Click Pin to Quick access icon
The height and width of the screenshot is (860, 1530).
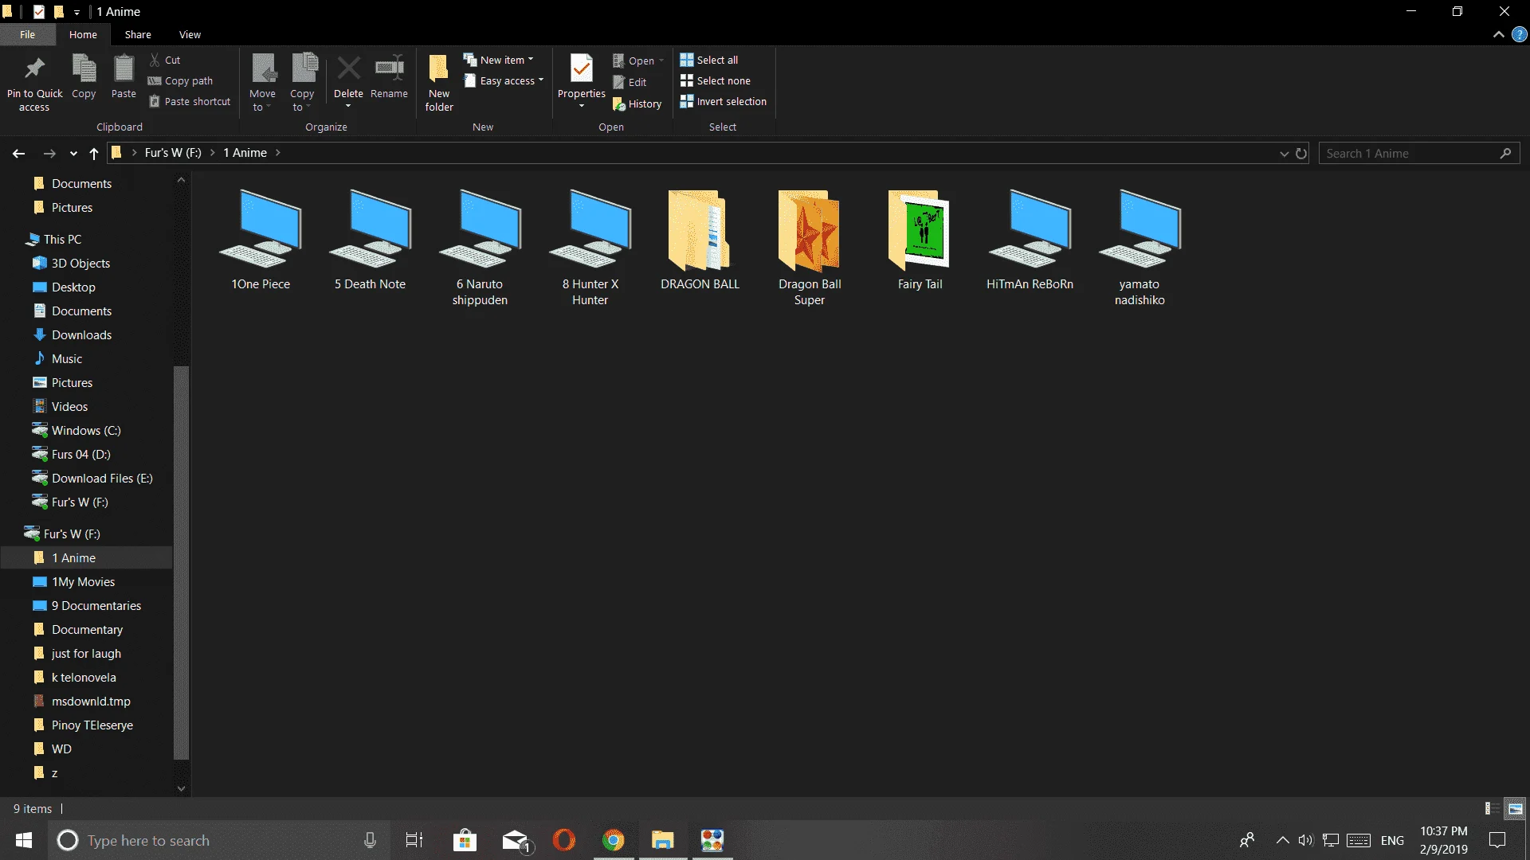[34, 68]
